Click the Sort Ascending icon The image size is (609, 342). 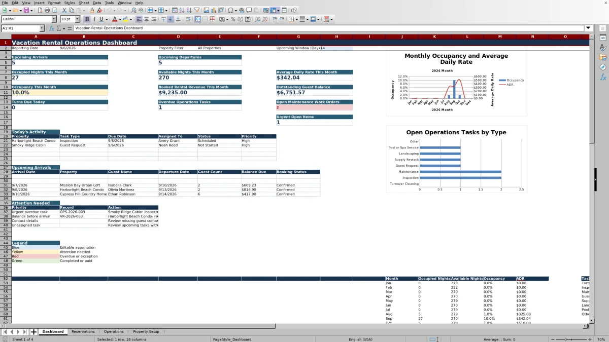click(x=182, y=10)
